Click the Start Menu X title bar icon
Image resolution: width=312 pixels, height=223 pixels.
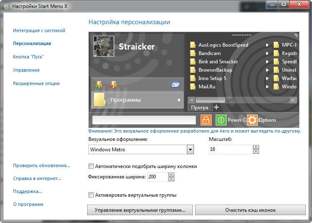coord(7,6)
